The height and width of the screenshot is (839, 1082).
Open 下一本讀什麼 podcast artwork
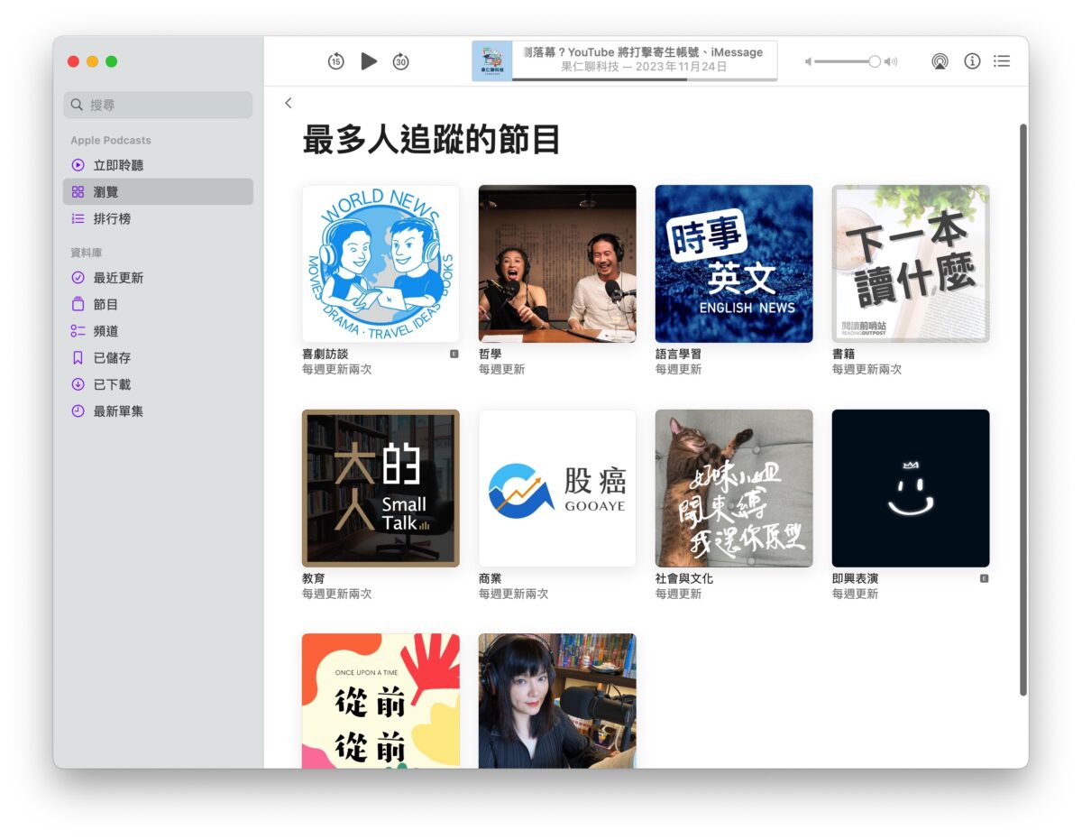click(x=911, y=263)
